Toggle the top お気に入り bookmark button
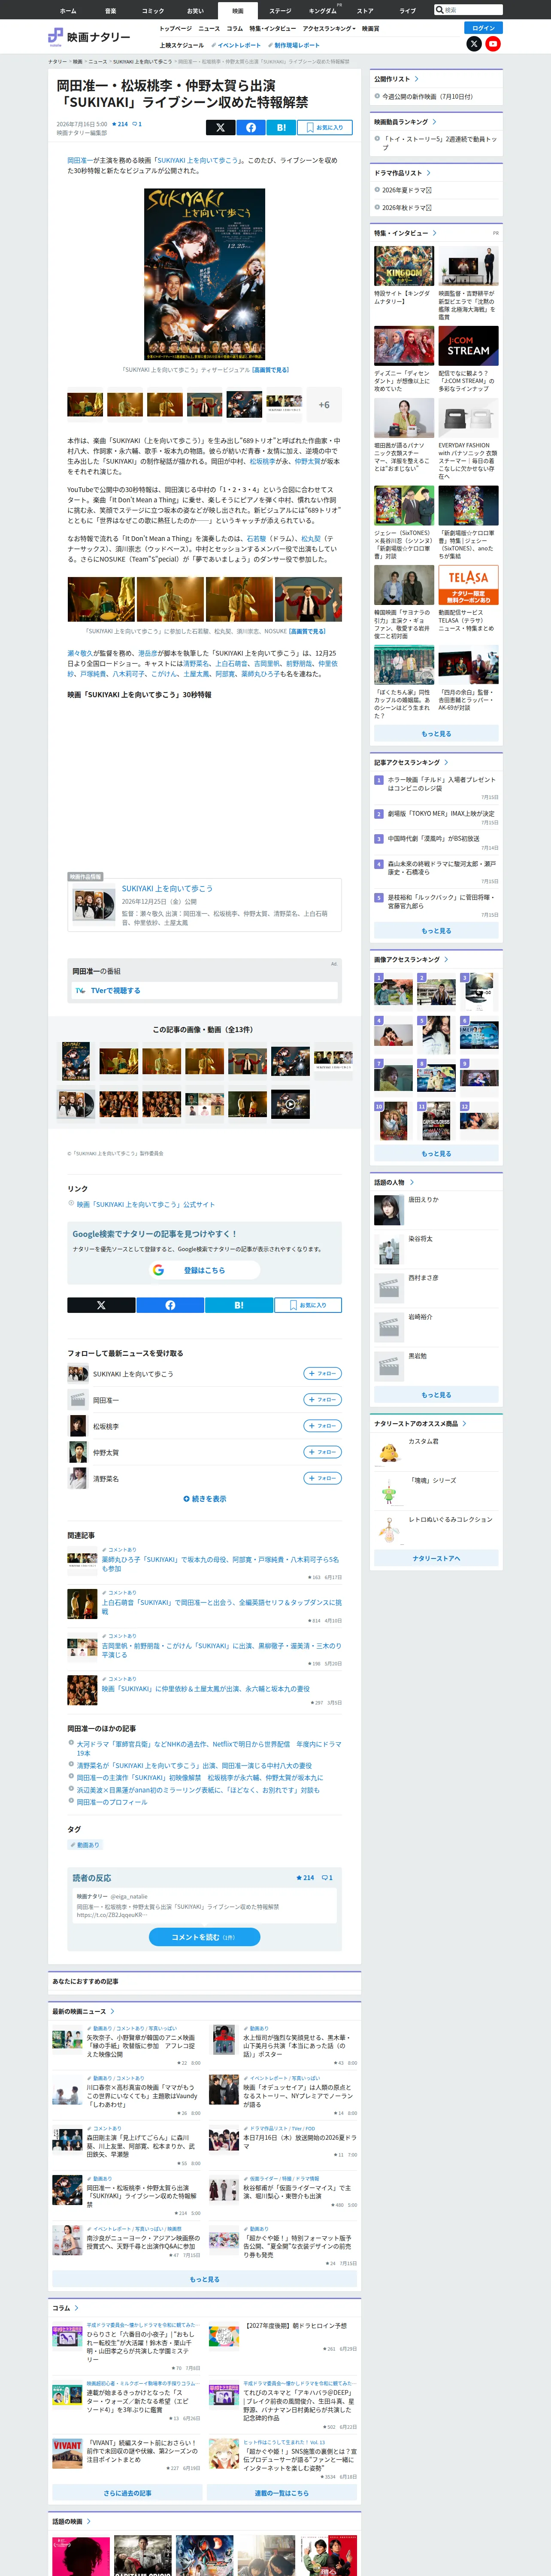This screenshot has width=551, height=2576. 324,127
